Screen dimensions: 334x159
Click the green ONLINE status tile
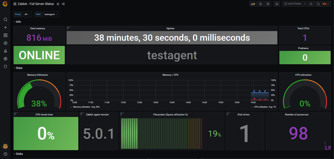(x=39, y=55)
